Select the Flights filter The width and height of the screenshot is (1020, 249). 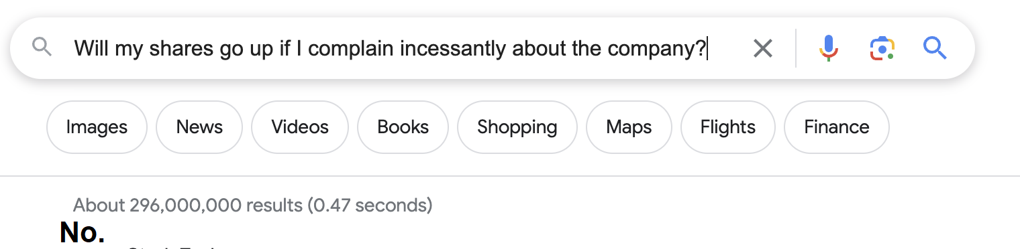pyautogui.click(x=727, y=127)
